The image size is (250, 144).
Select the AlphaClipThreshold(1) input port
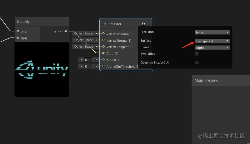coord(103,66)
